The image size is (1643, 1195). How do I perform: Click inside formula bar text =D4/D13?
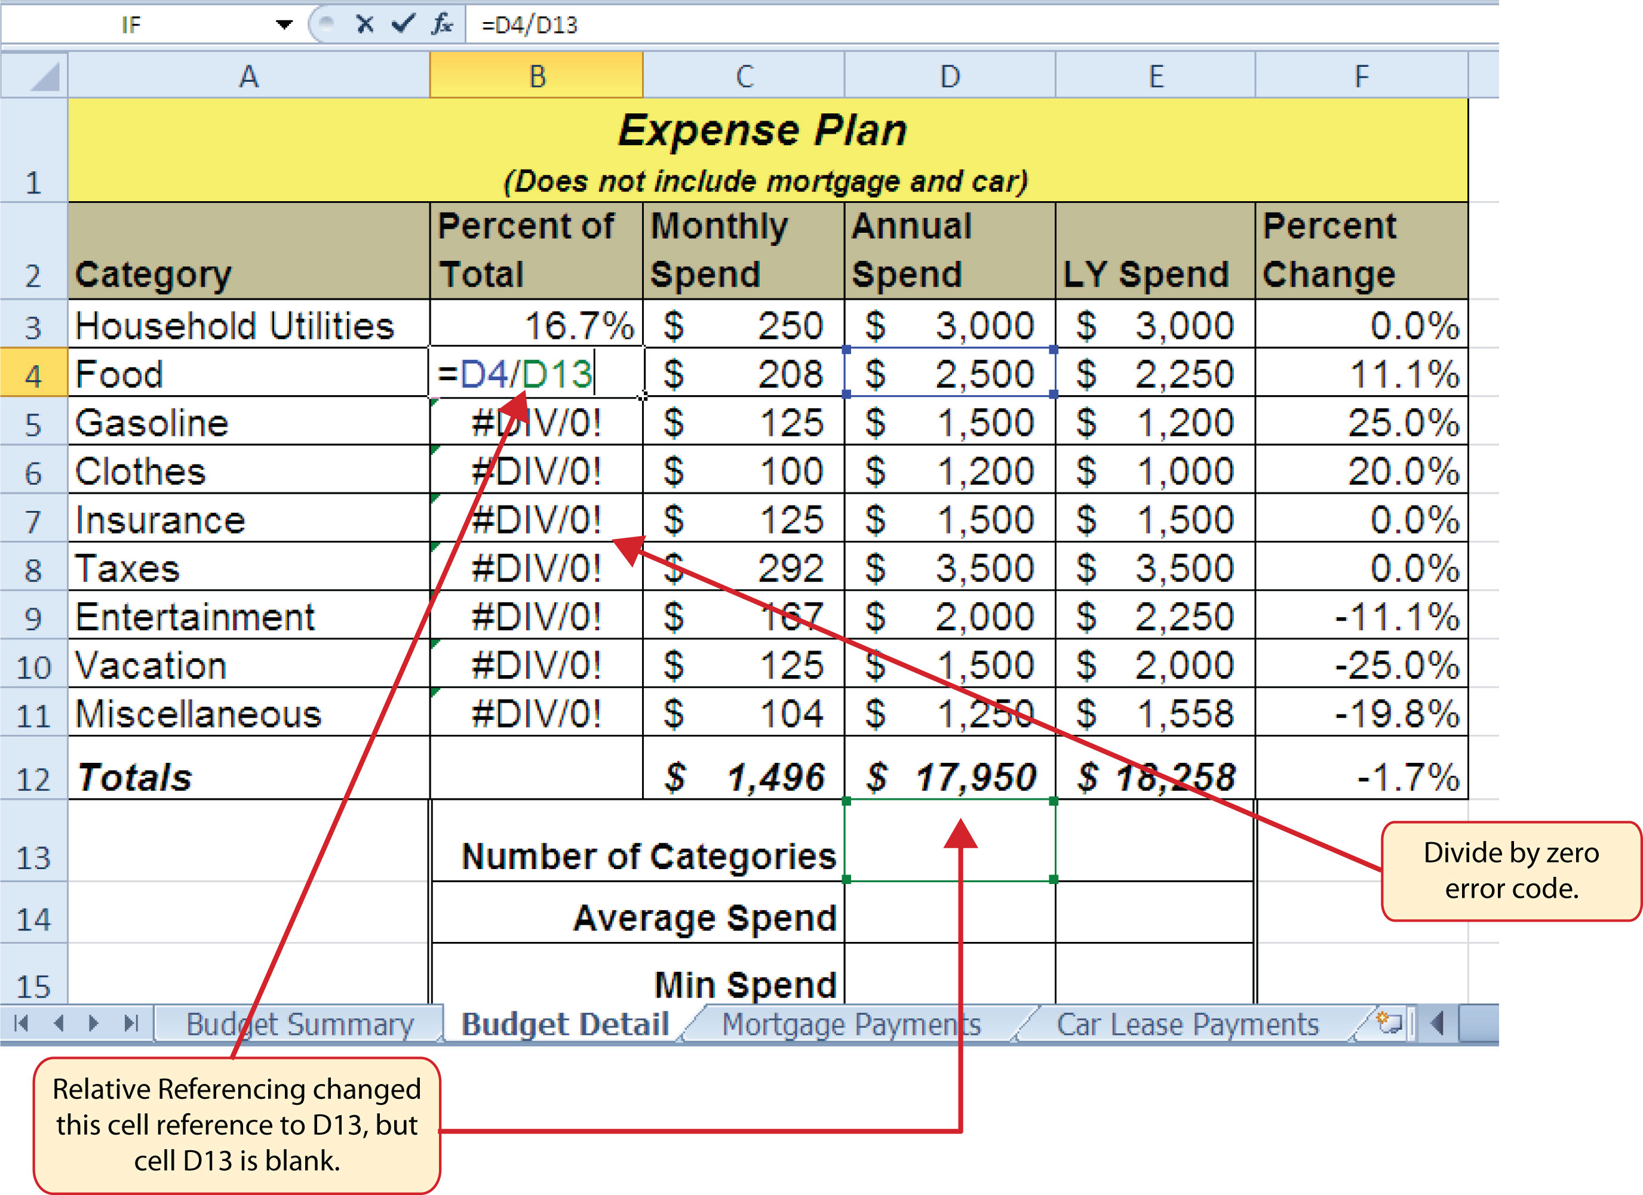coord(529,25)
